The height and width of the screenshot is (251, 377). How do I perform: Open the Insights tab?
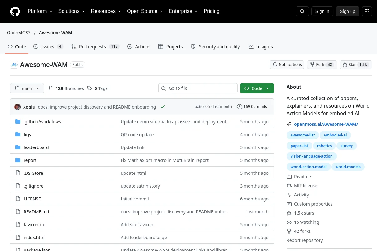tap(260, 46)
